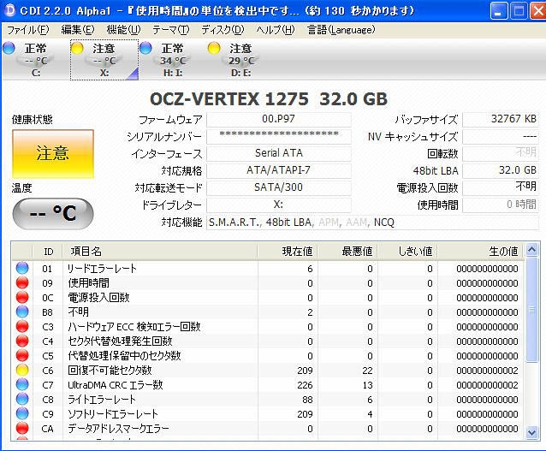Click raw value 000000000002 in C6 row
Image resolution: width=546 pixels, height=451 pixels.
(487, 371)
